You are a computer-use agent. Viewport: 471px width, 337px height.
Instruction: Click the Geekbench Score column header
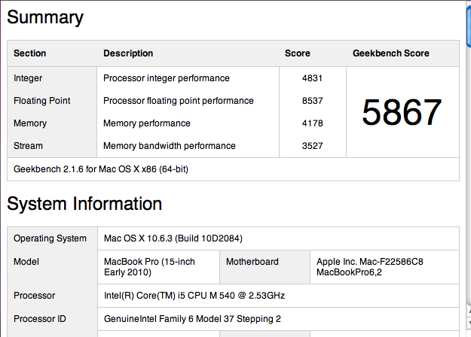pos(391,53)
